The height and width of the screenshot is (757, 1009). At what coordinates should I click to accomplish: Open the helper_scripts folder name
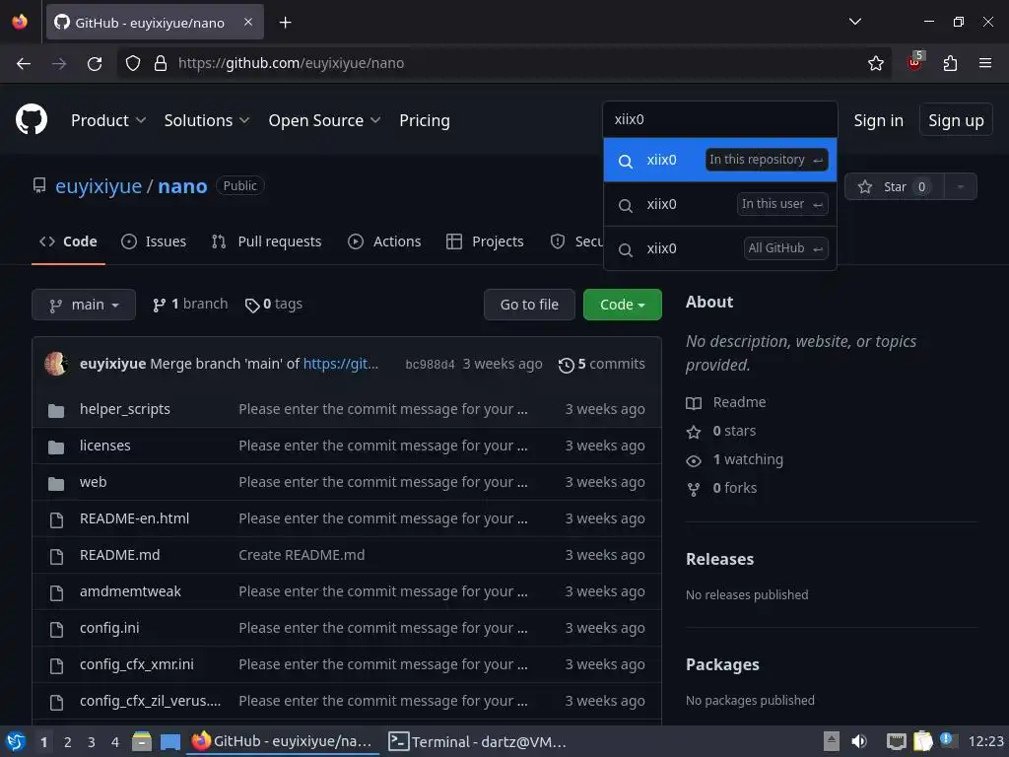point(125,409)
